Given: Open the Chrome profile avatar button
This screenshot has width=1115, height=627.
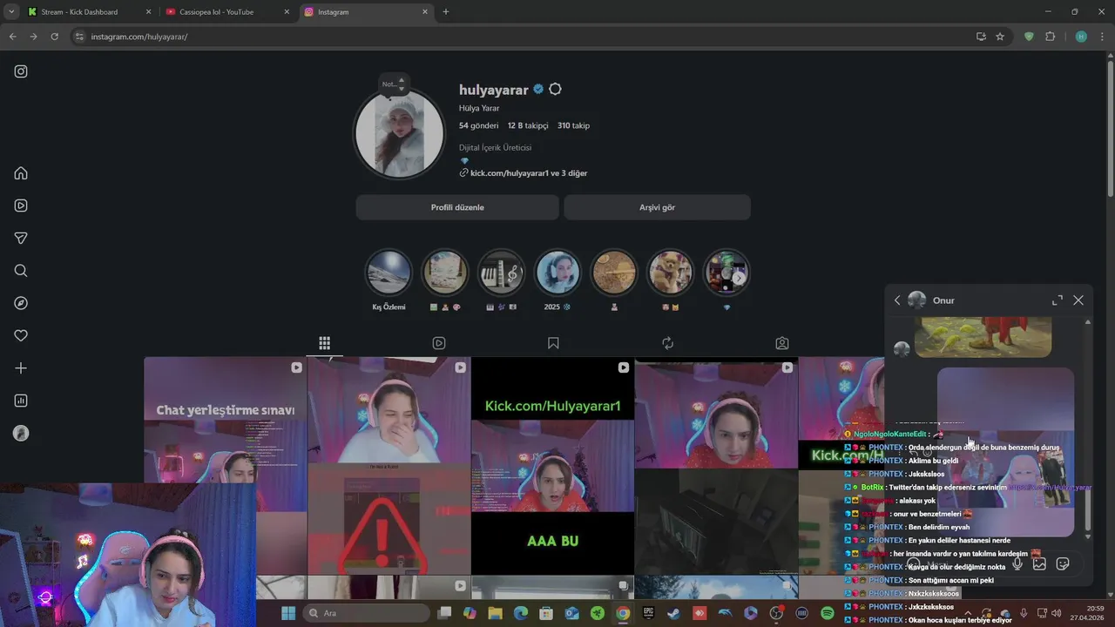Looking at the screenshot, I should click(x=1081, y=37).
